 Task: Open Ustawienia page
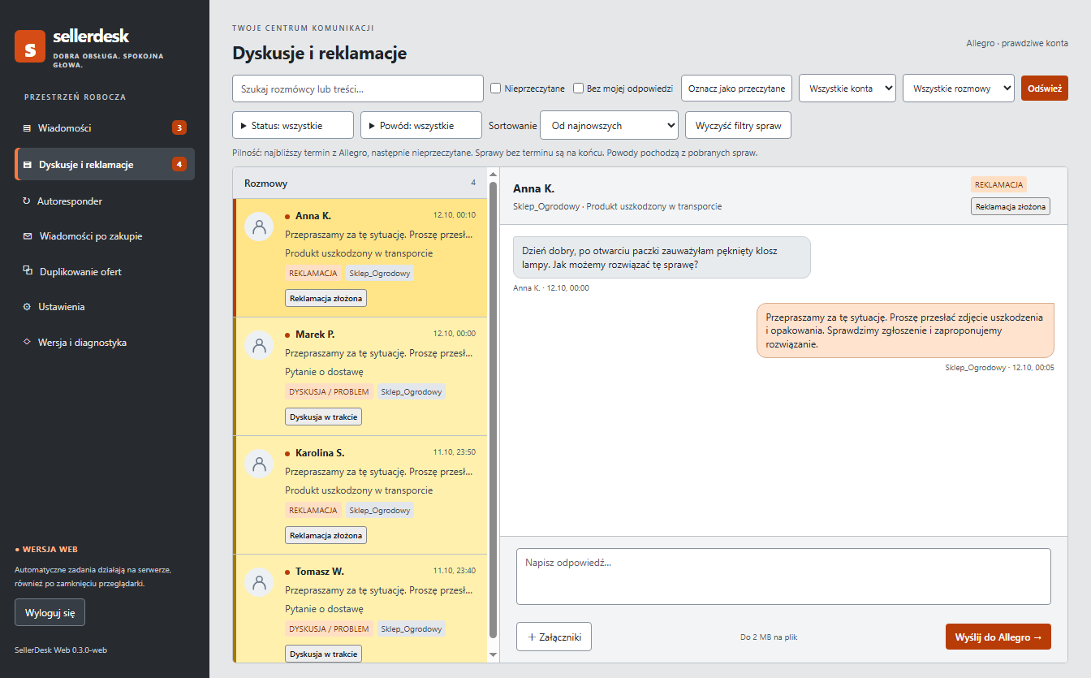tap(105, 307)
